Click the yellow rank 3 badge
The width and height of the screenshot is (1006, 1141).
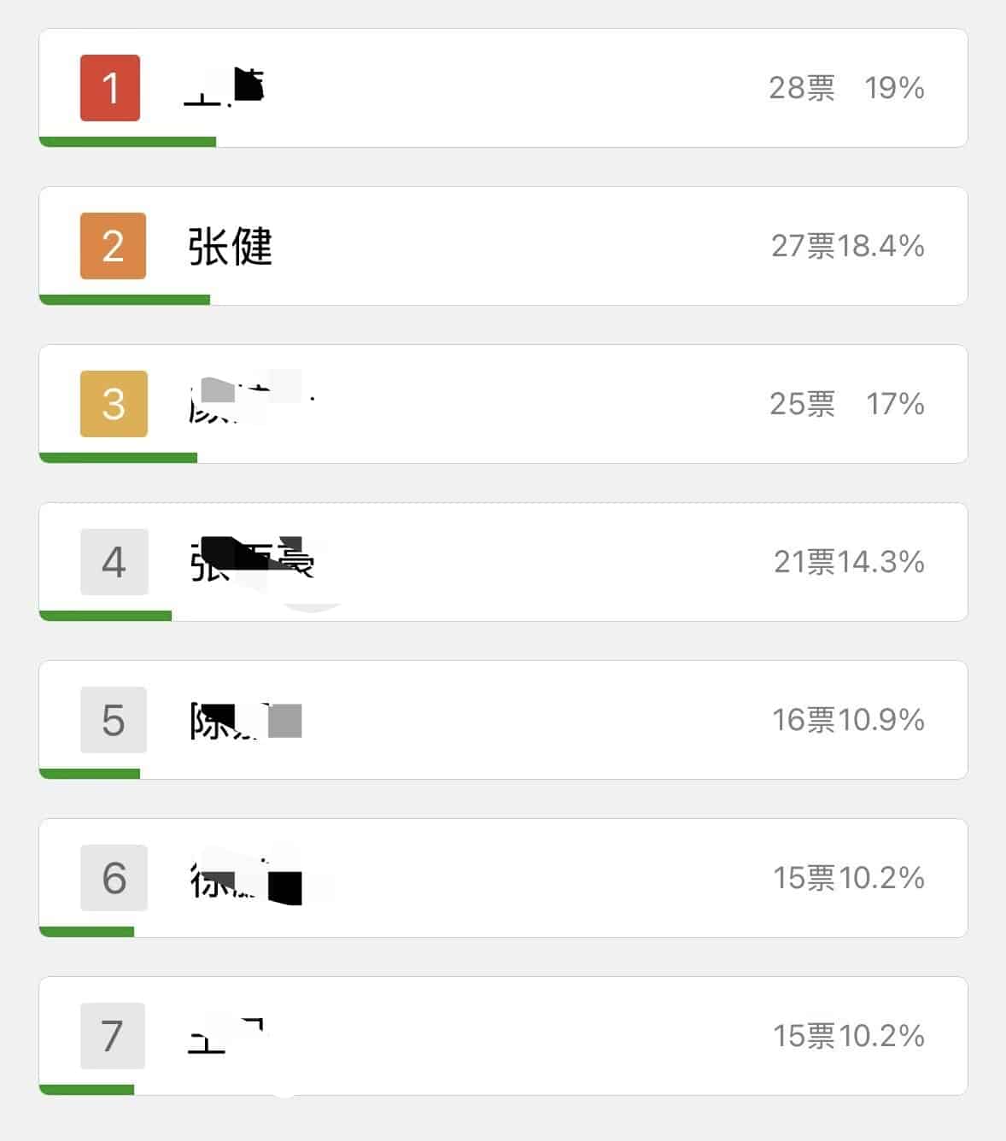[114, 404]
